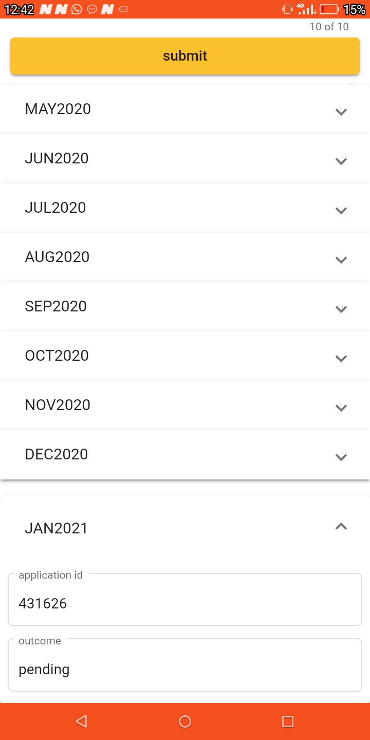
Task: Click the application id input field
Action: (x=185, y=603)
